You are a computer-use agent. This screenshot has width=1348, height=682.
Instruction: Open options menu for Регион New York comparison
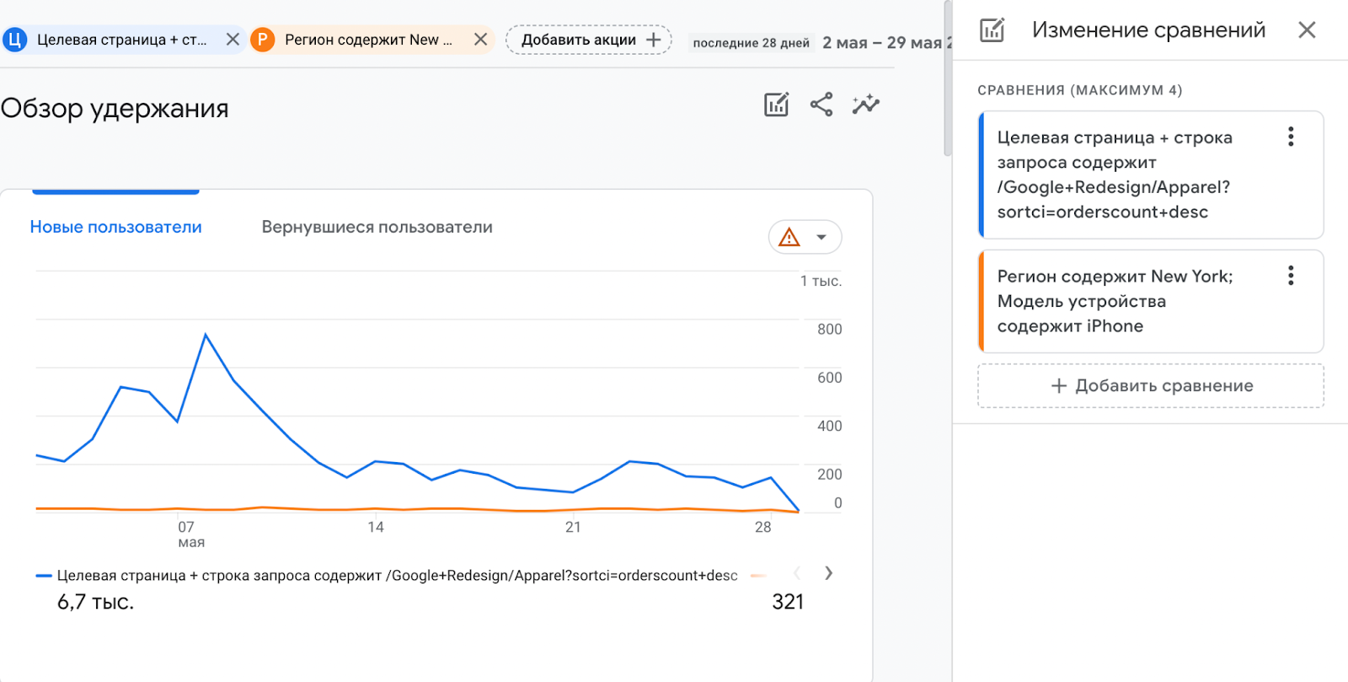pos(1291,275)
